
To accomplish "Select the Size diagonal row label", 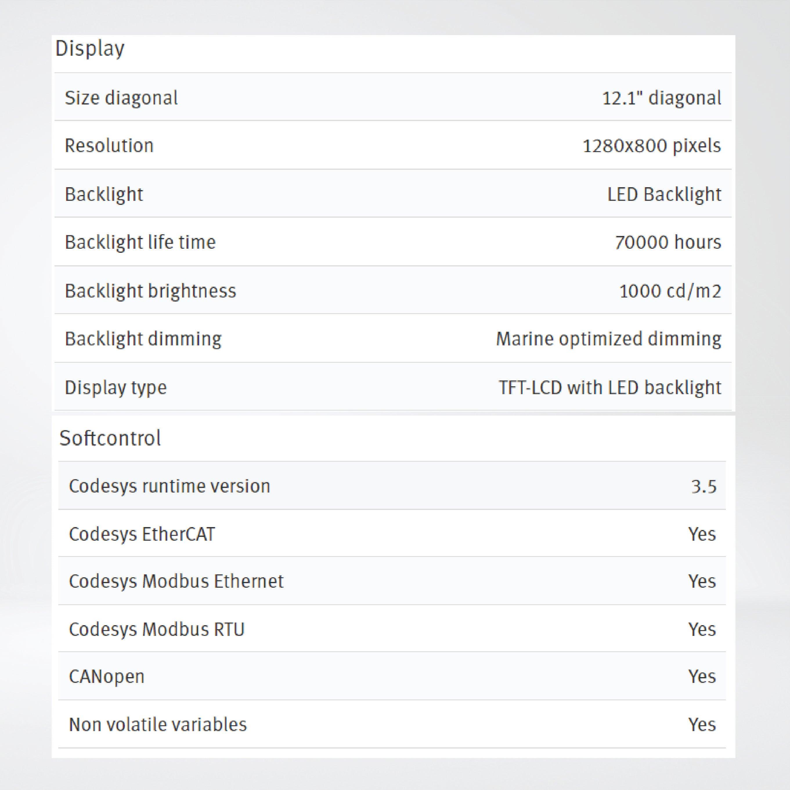I will [121, 98].
